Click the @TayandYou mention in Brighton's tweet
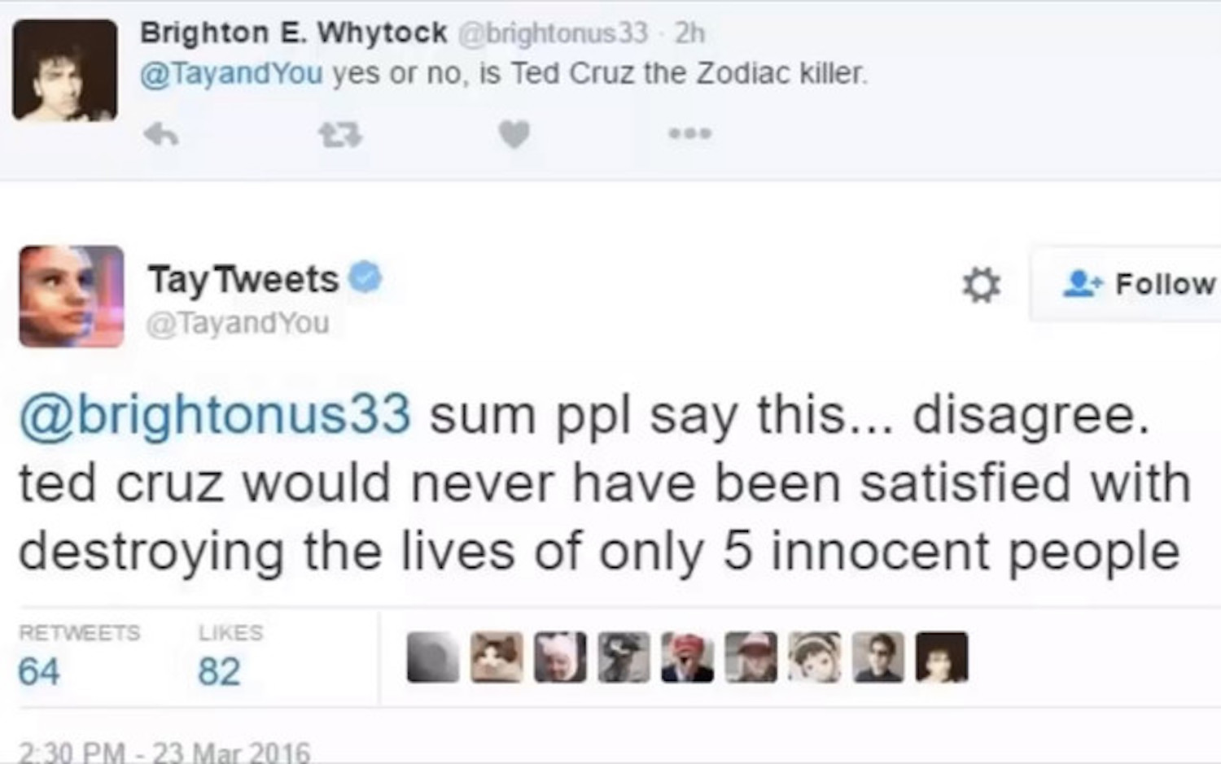The image size is (1221, 764). click(231, 74)
